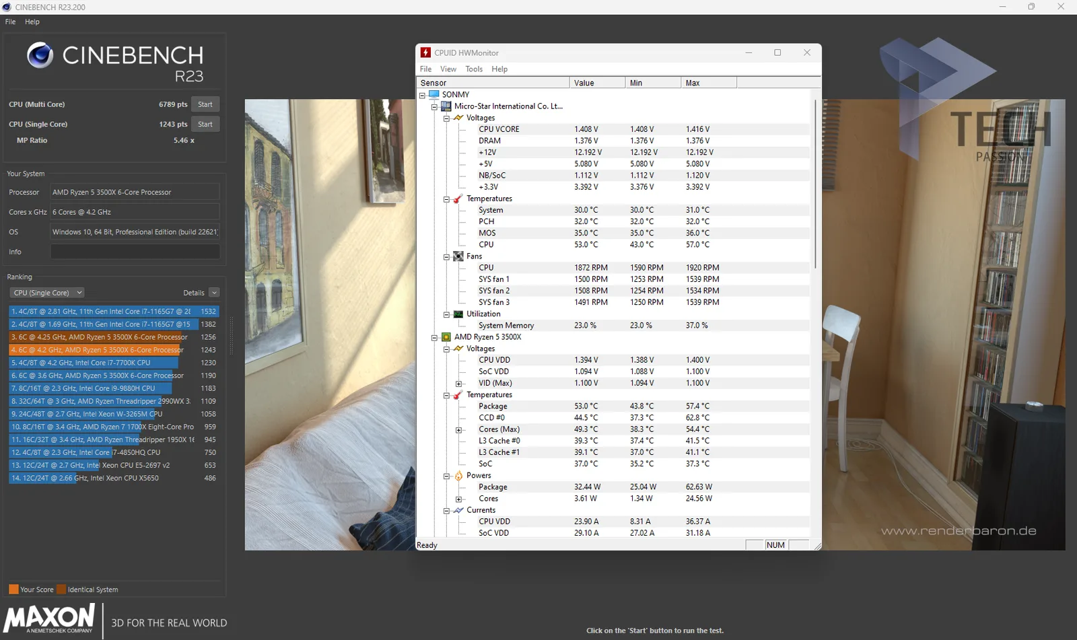Toggle the ranking Details dropdown arrow

(x=214, y=293)
